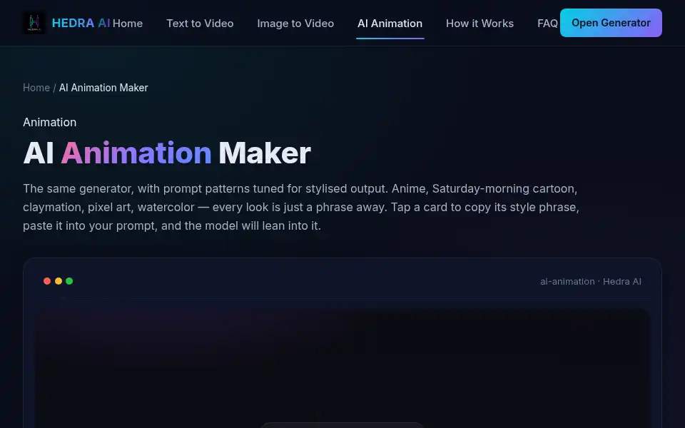685x428 pixels.
Task: Click the AI Animation Maker heading
Action: coord(167,153)
